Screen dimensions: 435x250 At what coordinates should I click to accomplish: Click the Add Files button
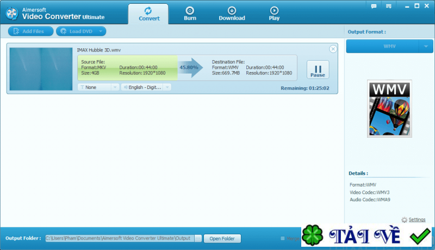pyautogui.click(x=30, y=31)
